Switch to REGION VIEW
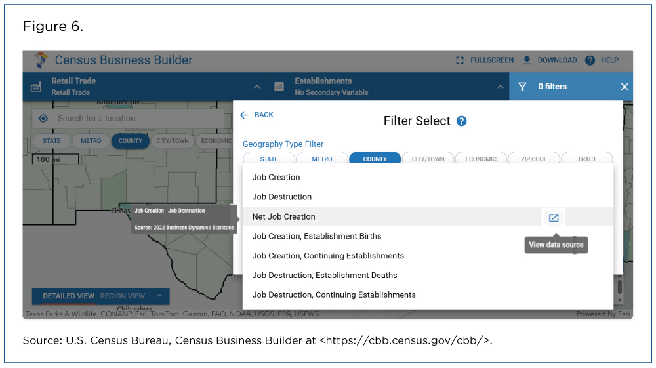The width and height of the screenshot is (656, 368). [123, 296]
